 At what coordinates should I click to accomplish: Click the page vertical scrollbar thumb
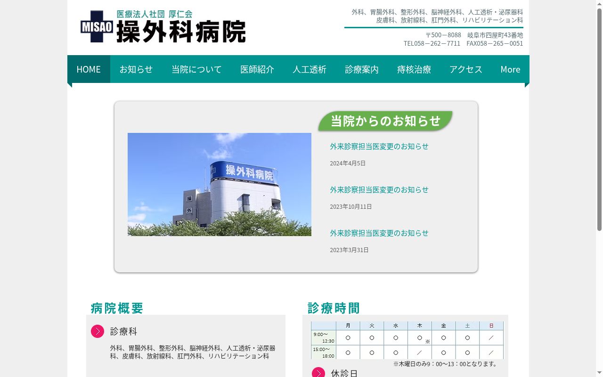coord(599,119)
